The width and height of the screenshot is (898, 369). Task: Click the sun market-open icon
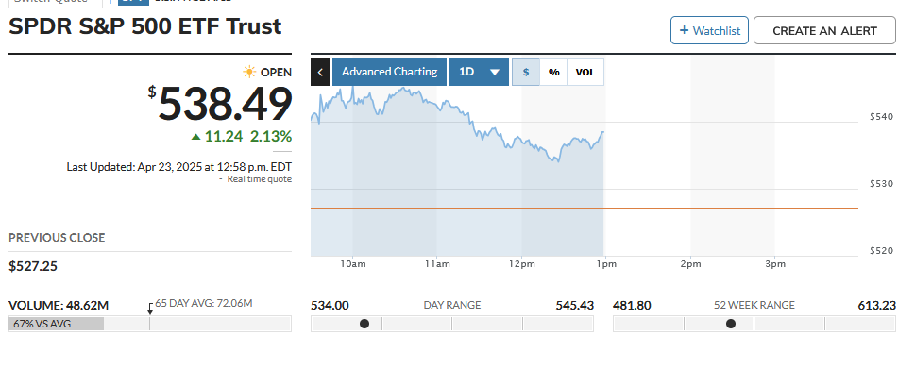coord(249,72)
